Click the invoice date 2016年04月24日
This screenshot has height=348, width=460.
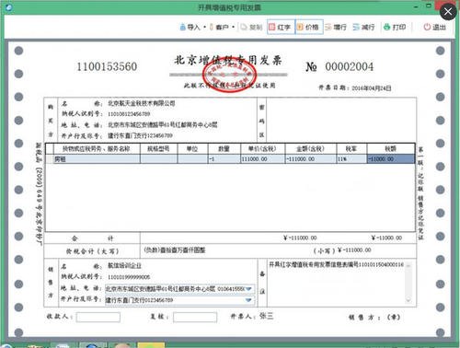[372, 88]
